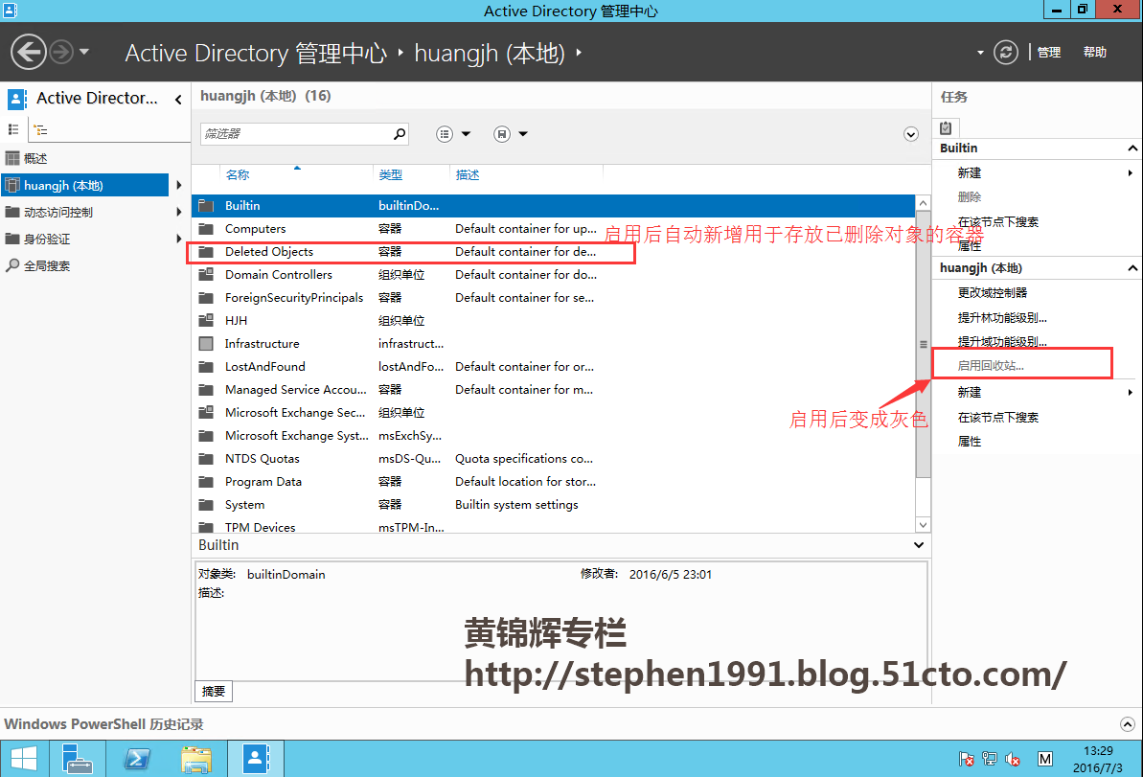The width and height of the screenshot is (1143, 777).
Task: Sort by 类型 column header
Action: (391, 175)
